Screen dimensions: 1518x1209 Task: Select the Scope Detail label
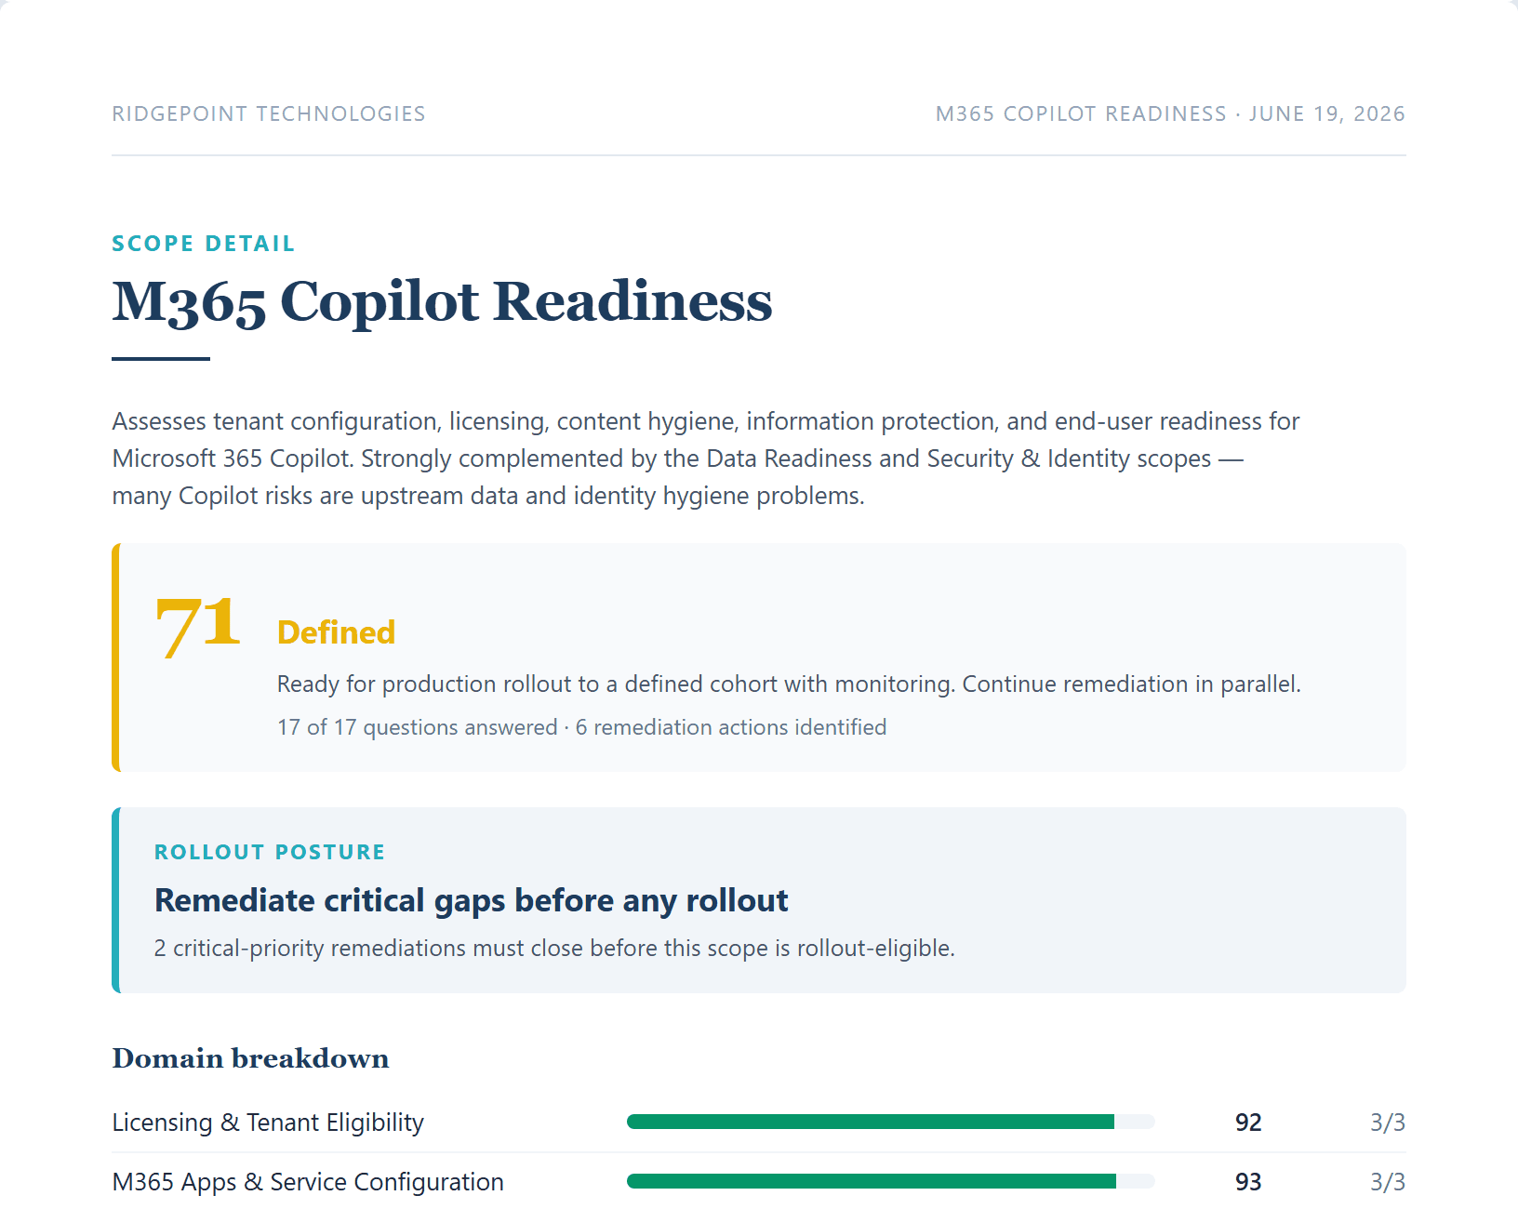203,244
